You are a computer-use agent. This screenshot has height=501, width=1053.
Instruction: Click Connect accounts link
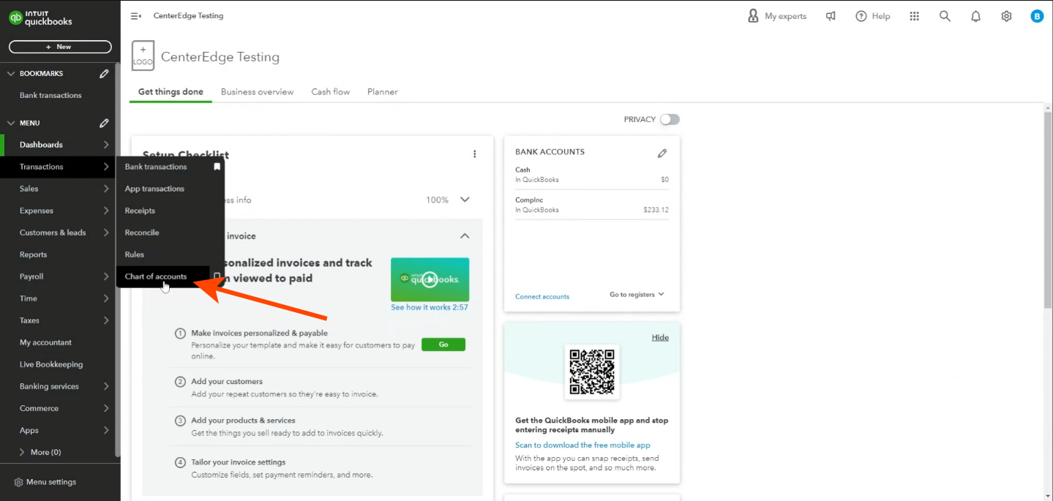[542, 296]
